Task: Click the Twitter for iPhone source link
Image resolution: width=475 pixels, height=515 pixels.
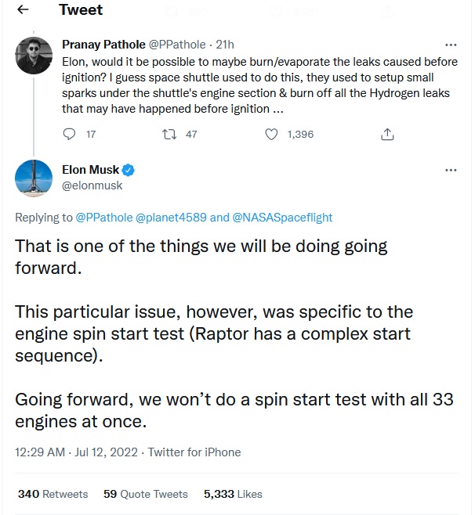Action: 194,452
